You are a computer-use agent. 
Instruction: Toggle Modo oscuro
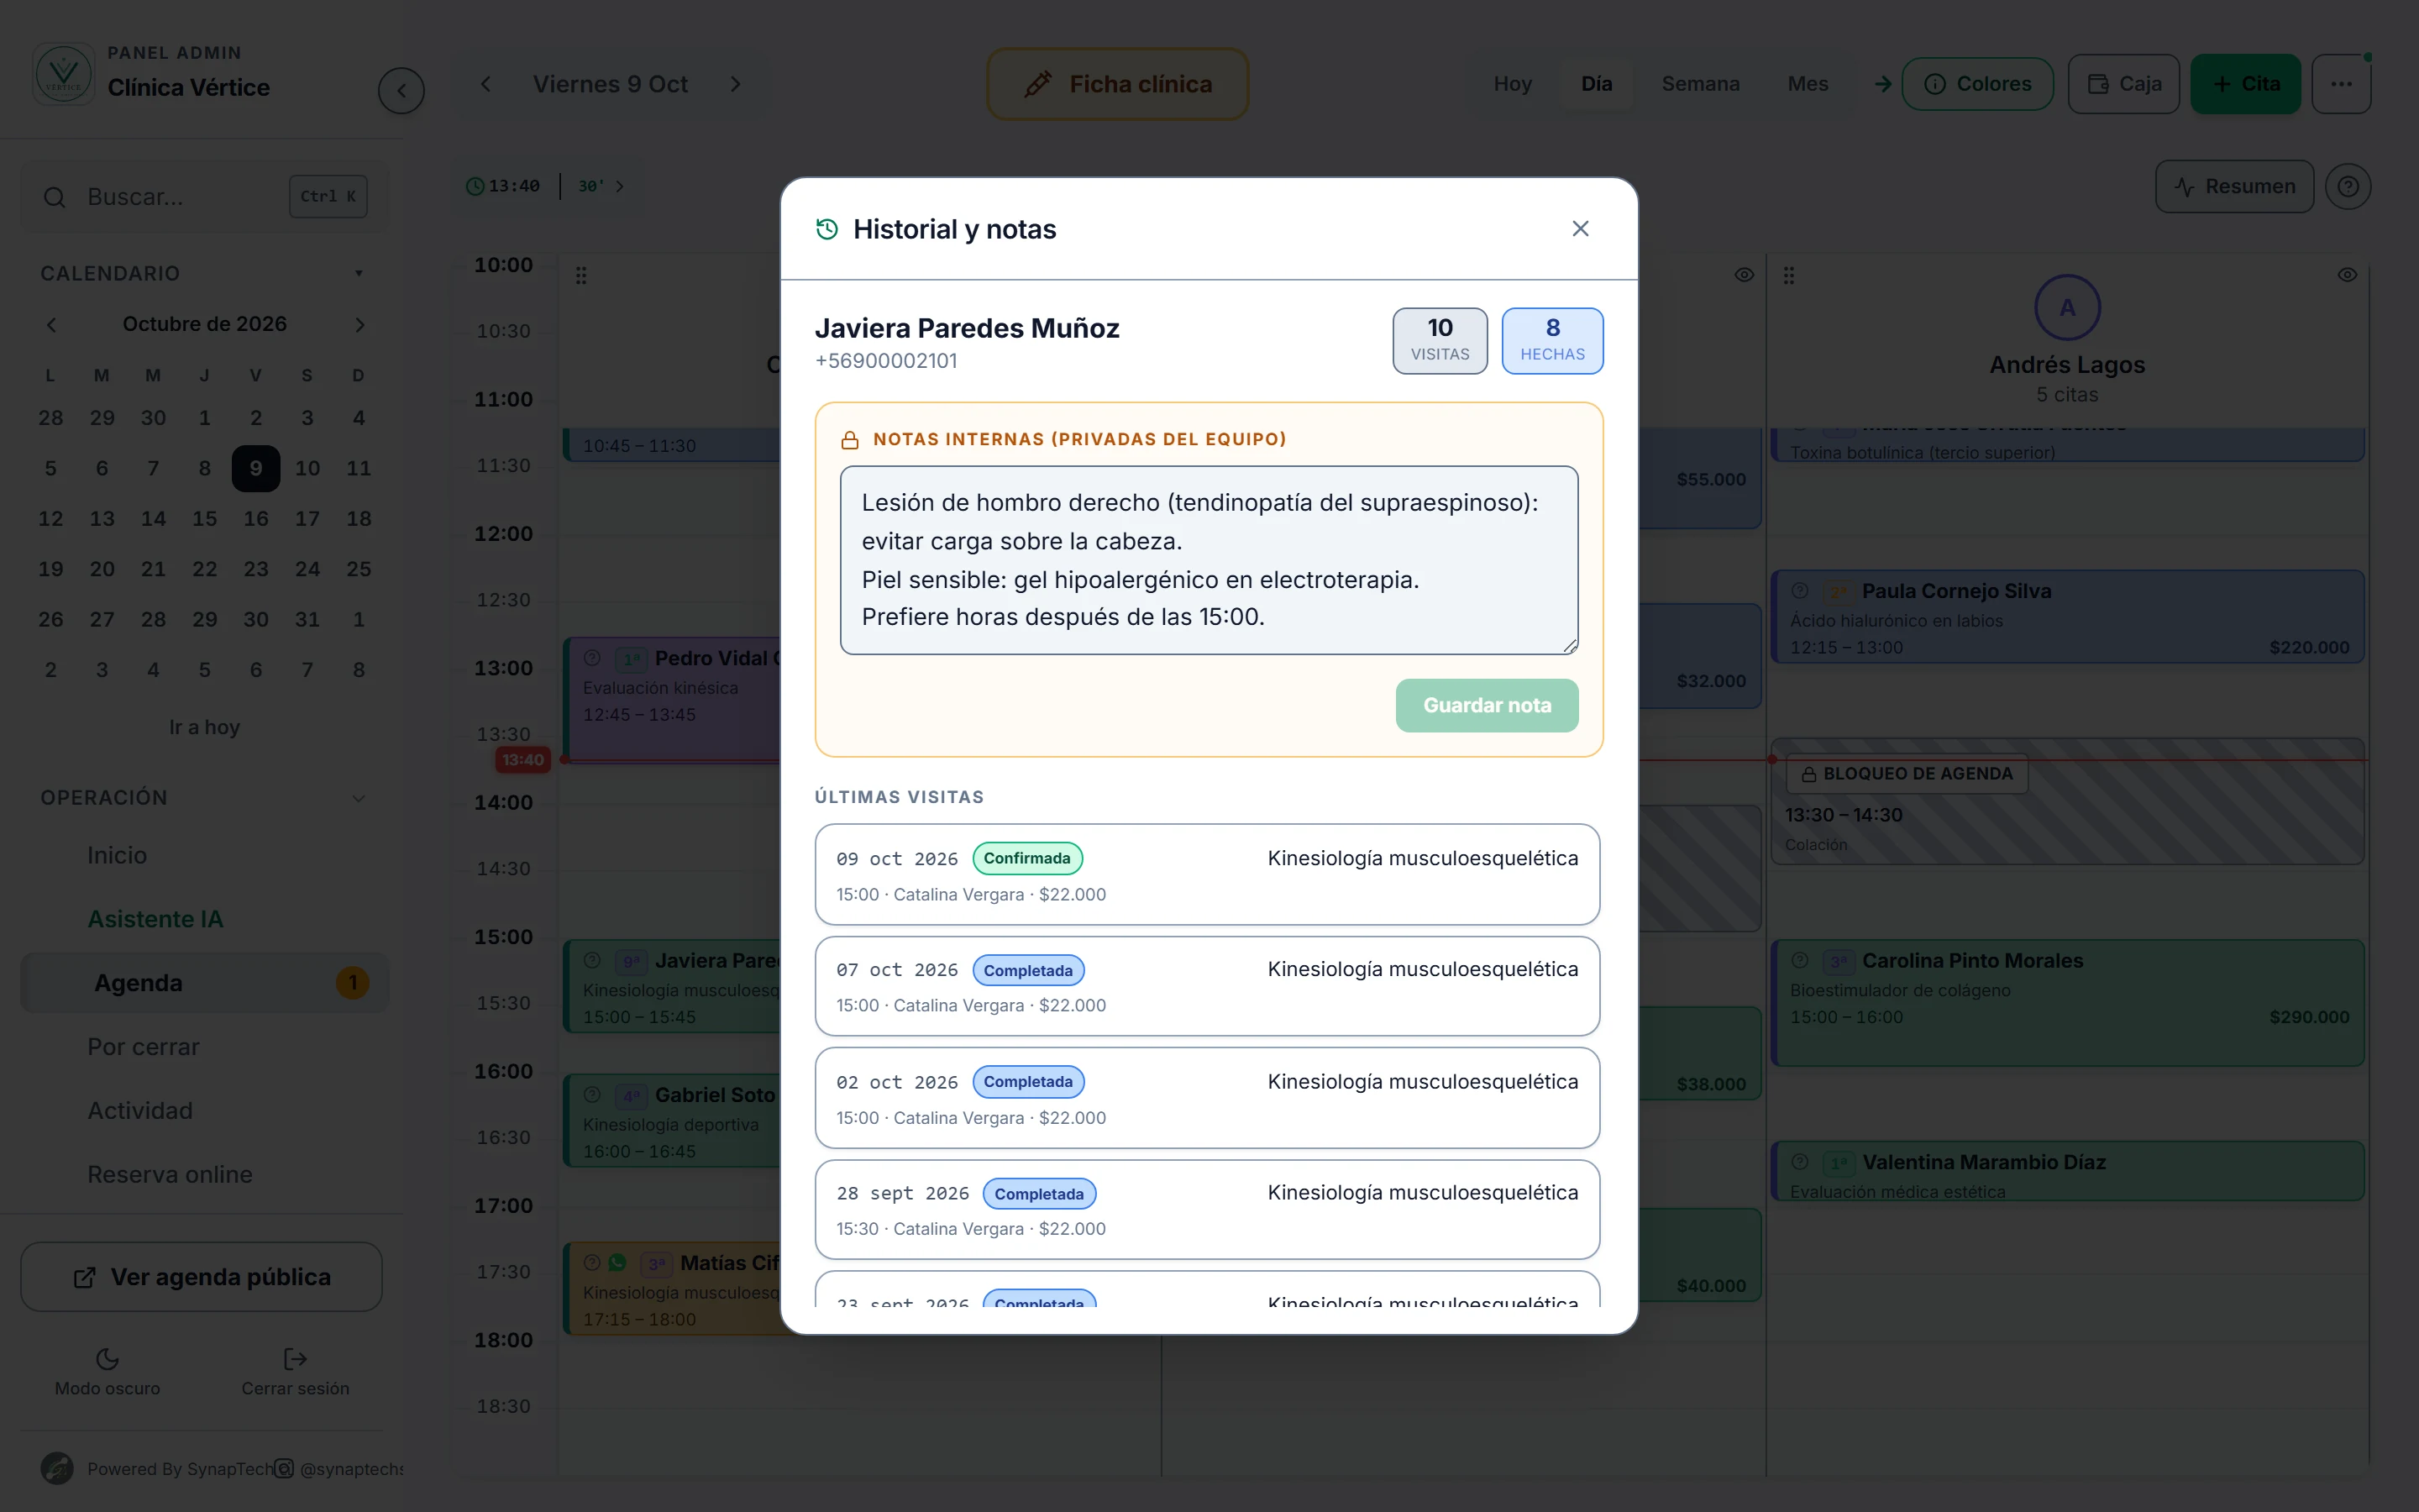click(107, 1371)
